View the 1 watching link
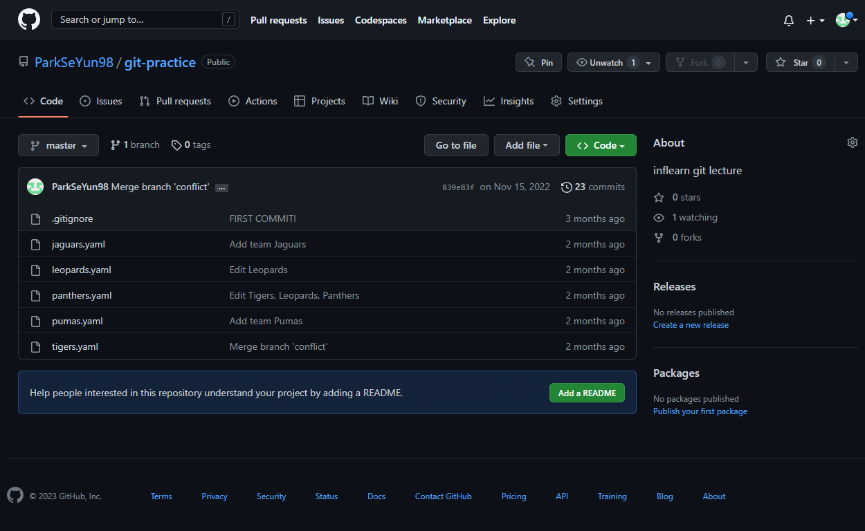This screenshot has width=865, height=531. coord(686,217)
